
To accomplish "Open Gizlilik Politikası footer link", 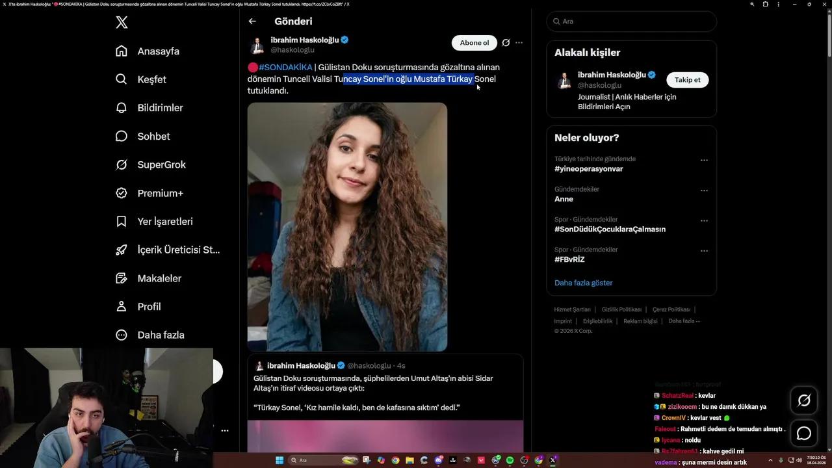I will (x=621, y=309).
